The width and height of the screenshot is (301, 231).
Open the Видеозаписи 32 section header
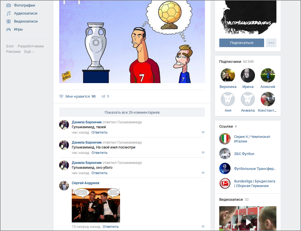tap(234, 200)
